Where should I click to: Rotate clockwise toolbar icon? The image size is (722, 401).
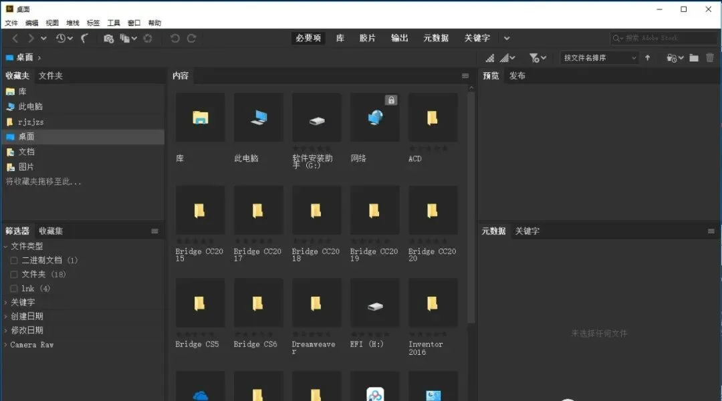(192, 38)
